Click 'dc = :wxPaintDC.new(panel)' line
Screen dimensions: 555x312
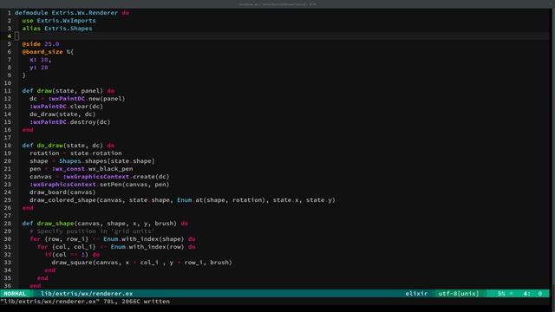pos(77,99)
